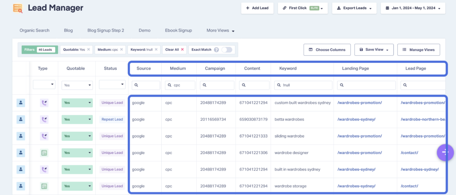456x195 pixels.
Task: Click the purple floating action button
Action: [445, 152]
